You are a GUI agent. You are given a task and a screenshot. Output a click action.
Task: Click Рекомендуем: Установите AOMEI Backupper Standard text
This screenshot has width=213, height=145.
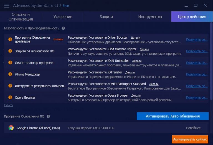tap(107, 84)
